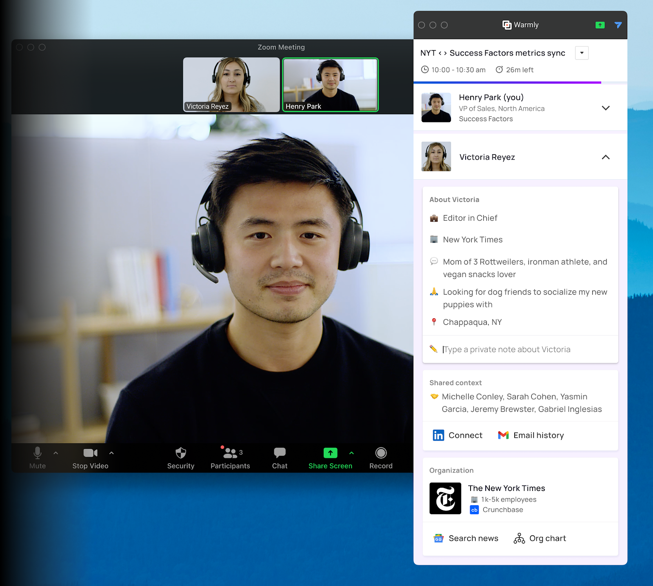Click '1k-5k employees' text
This screenshot has height=586, width=653.
coord(509,499)
